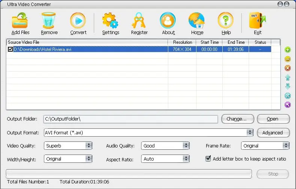Click the Advanced button
This screenshot has width=296, height=189.
point(273,132)
